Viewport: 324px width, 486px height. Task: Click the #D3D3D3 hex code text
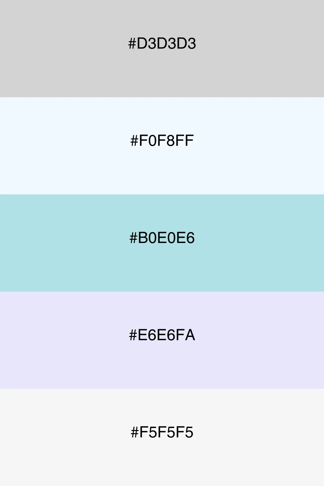[162, 44]
